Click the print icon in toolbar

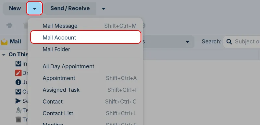(x=9, y=25)
